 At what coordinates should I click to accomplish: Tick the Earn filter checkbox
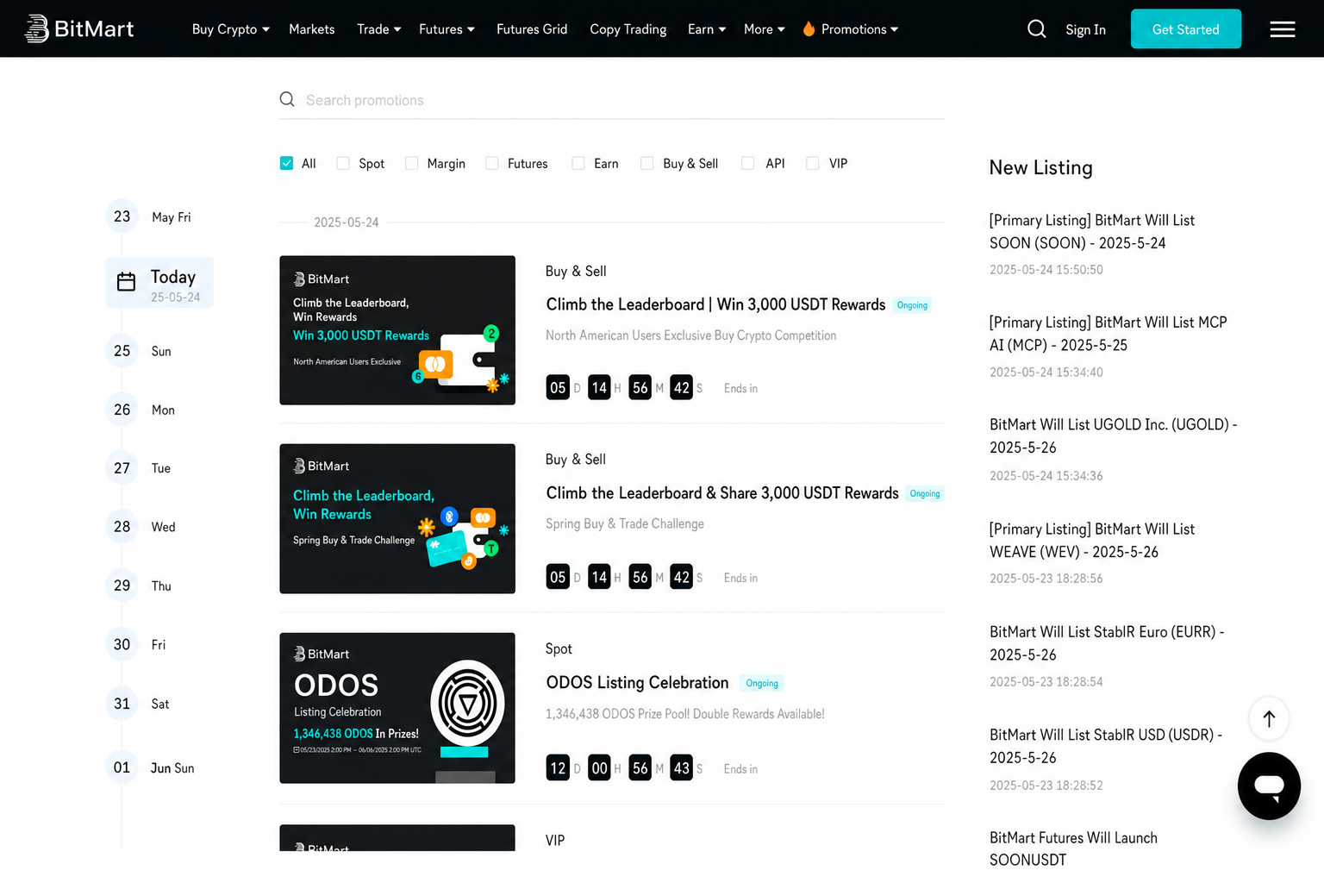tap(578, 163)
